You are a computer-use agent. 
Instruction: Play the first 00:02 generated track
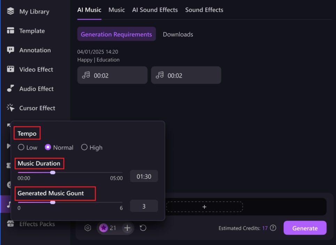[x=112, y=75]
